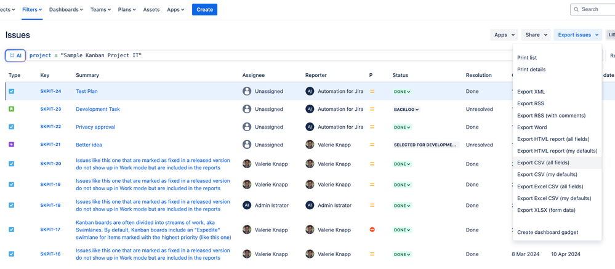Open the DONE status dropdown for SKPIT-24
This screenshot has width=615, height=269.
click(x=402, y=92)
